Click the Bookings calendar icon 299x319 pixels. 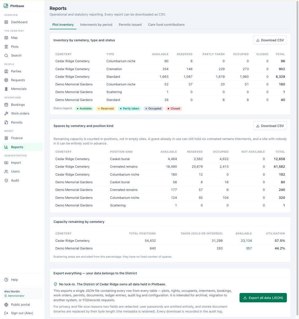pos(6,105)
